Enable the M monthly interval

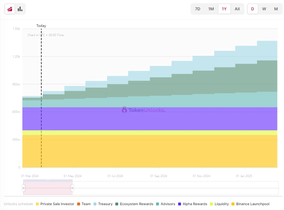point(276,9)
